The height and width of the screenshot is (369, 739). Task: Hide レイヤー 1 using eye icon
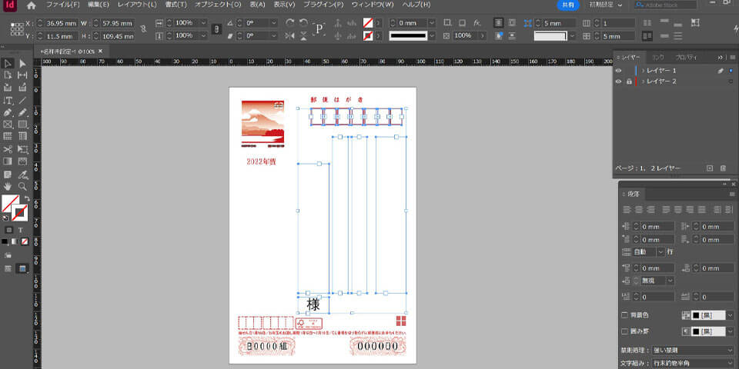(618, 70)
